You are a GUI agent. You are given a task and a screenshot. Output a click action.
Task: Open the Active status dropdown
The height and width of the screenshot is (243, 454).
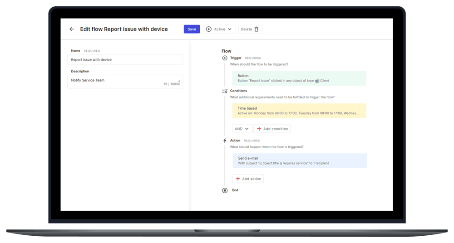coord(219,29)
